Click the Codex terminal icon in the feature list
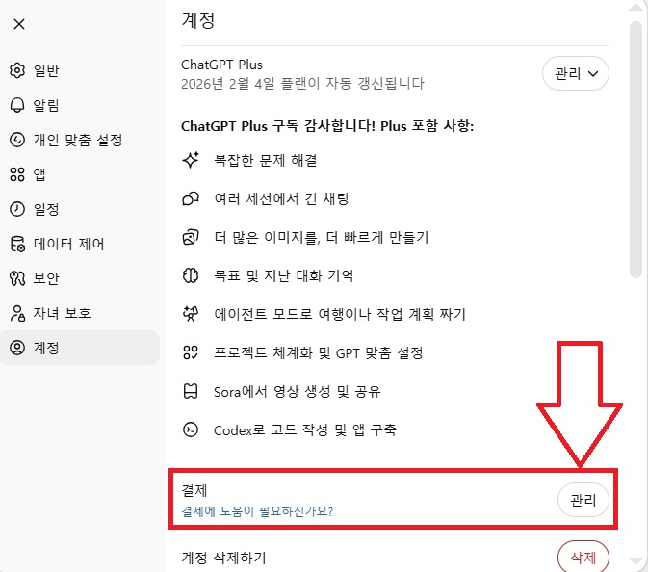Screen dimensions: 648x572 pos(191,429)
